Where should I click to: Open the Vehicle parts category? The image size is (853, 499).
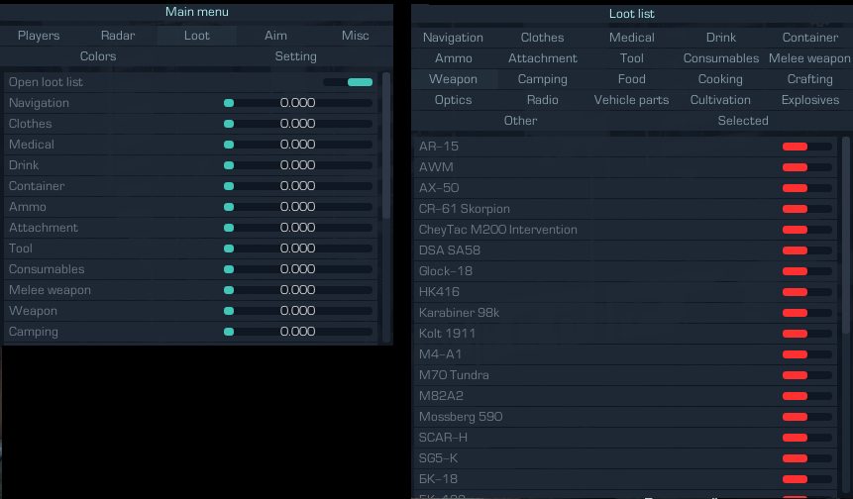tap(631, 100)
